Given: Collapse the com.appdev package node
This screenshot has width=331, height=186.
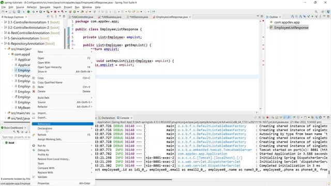Looking at the screenshot, I should tap(9, 54).
